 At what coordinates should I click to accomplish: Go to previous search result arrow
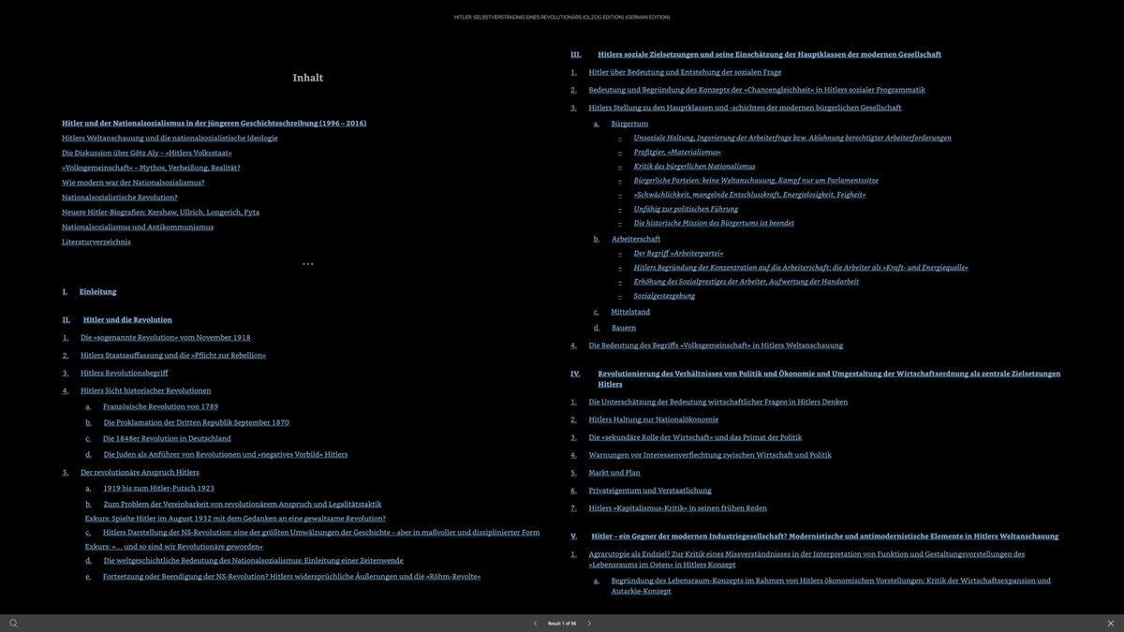point(535,623)
